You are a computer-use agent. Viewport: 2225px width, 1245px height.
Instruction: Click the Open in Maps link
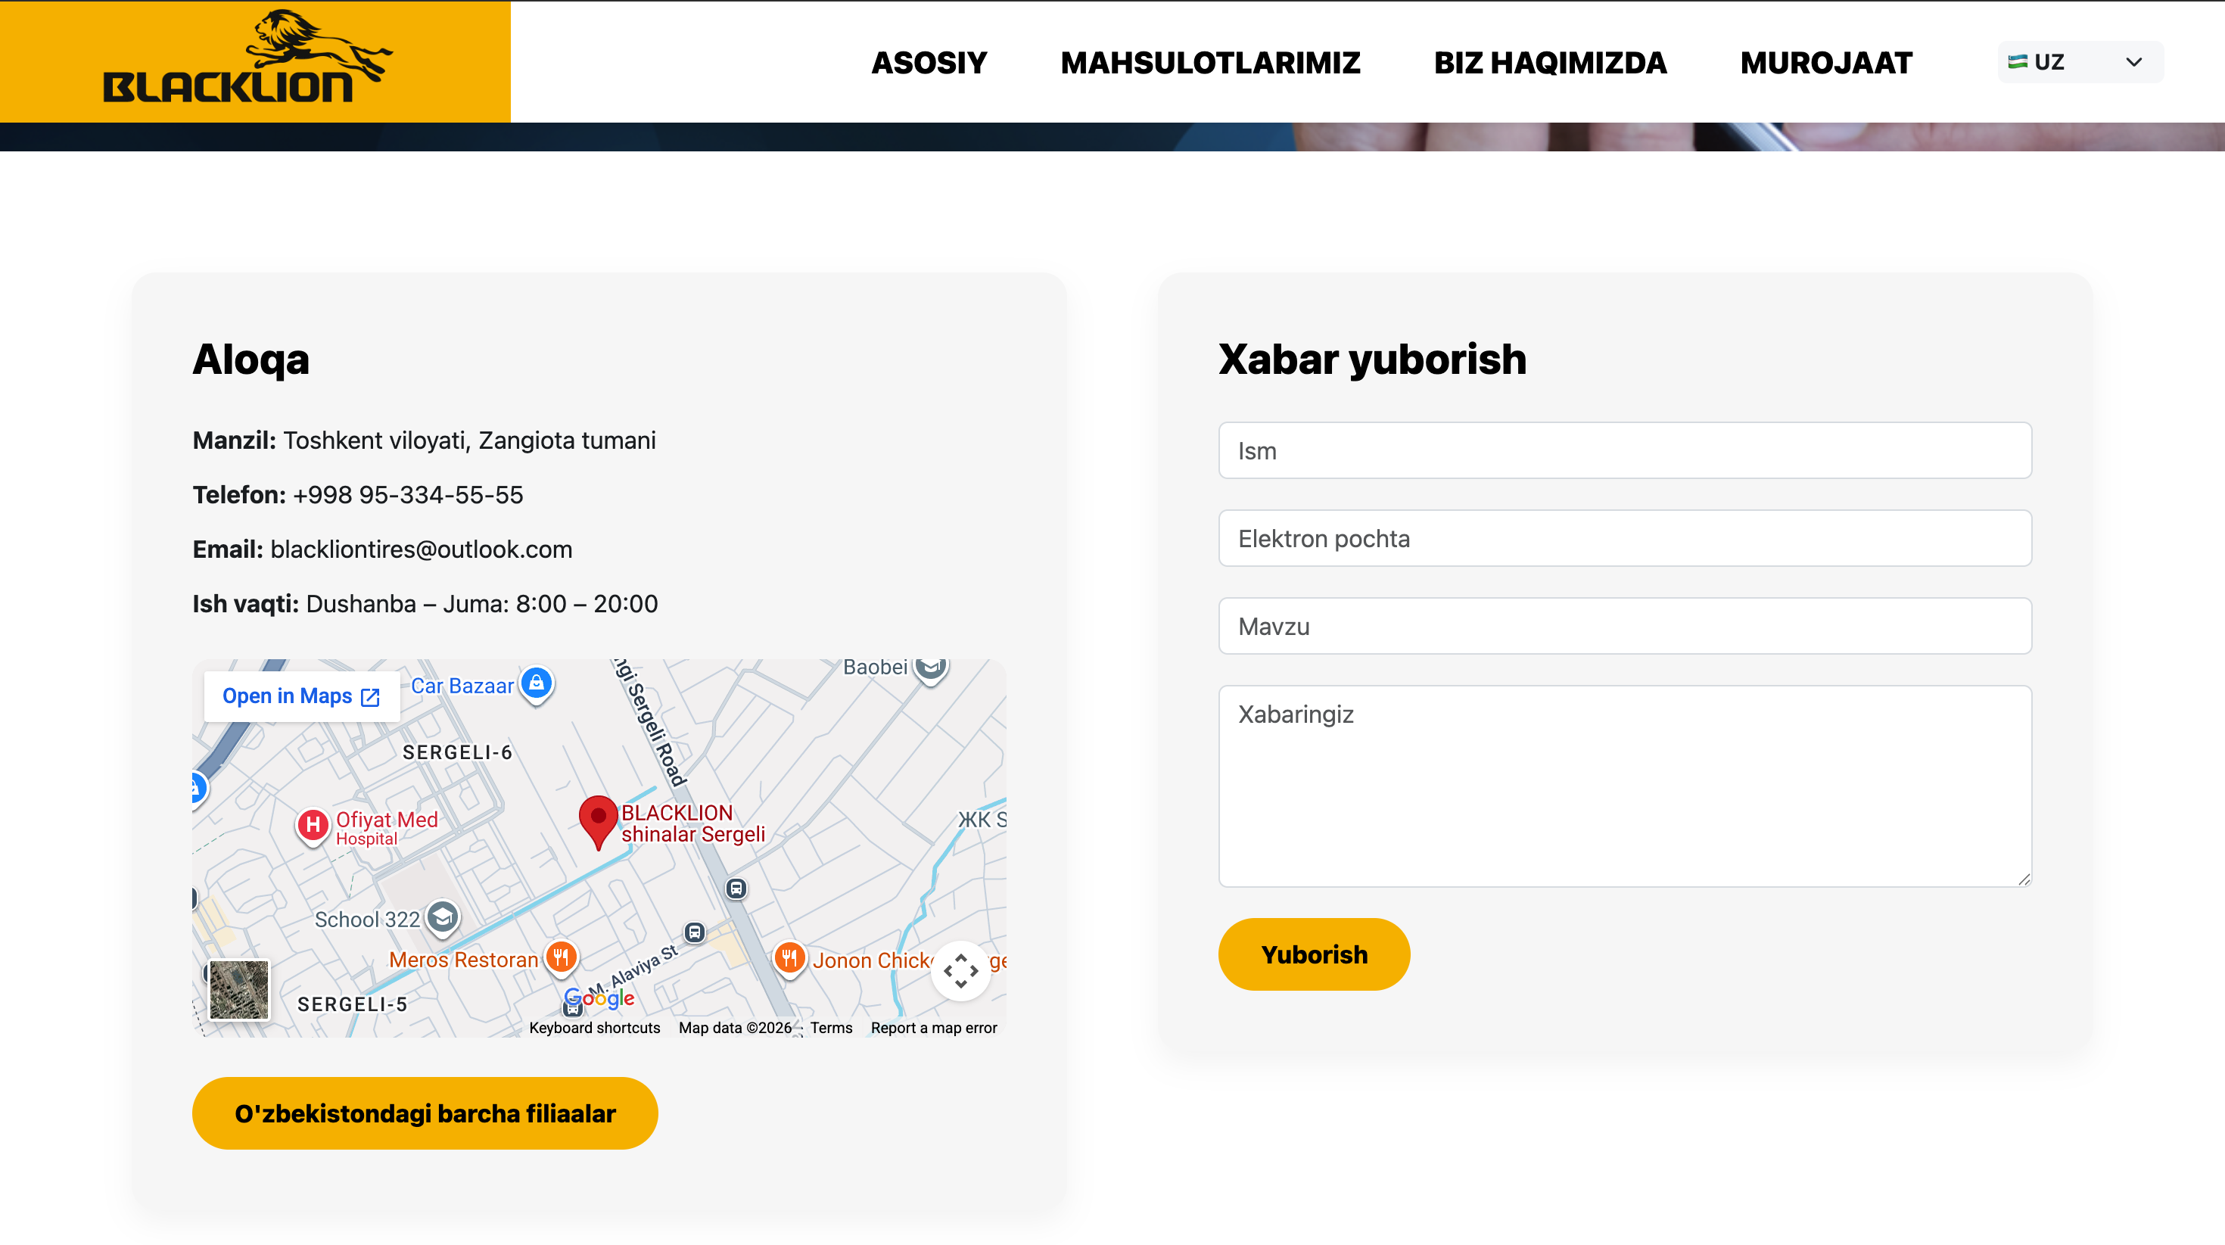[301, 696]
